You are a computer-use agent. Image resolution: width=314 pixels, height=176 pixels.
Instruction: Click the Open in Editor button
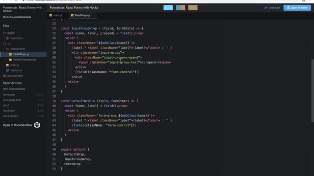(x=297, y=8)
